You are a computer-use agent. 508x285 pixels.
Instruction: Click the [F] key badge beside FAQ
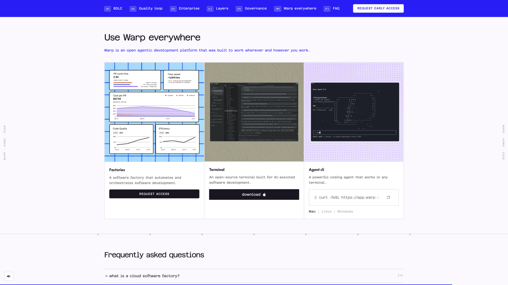click(x=327, y=9)
